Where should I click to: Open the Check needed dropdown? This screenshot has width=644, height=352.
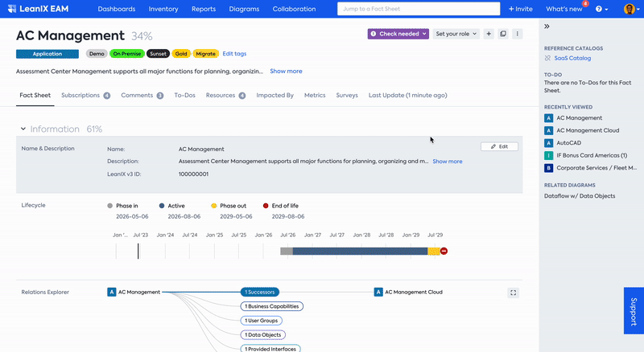(x=398, y=34)
